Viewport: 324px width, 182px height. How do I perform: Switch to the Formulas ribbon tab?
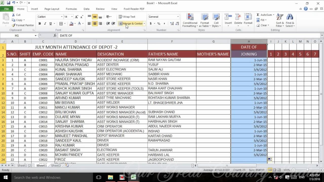[71, 9]
